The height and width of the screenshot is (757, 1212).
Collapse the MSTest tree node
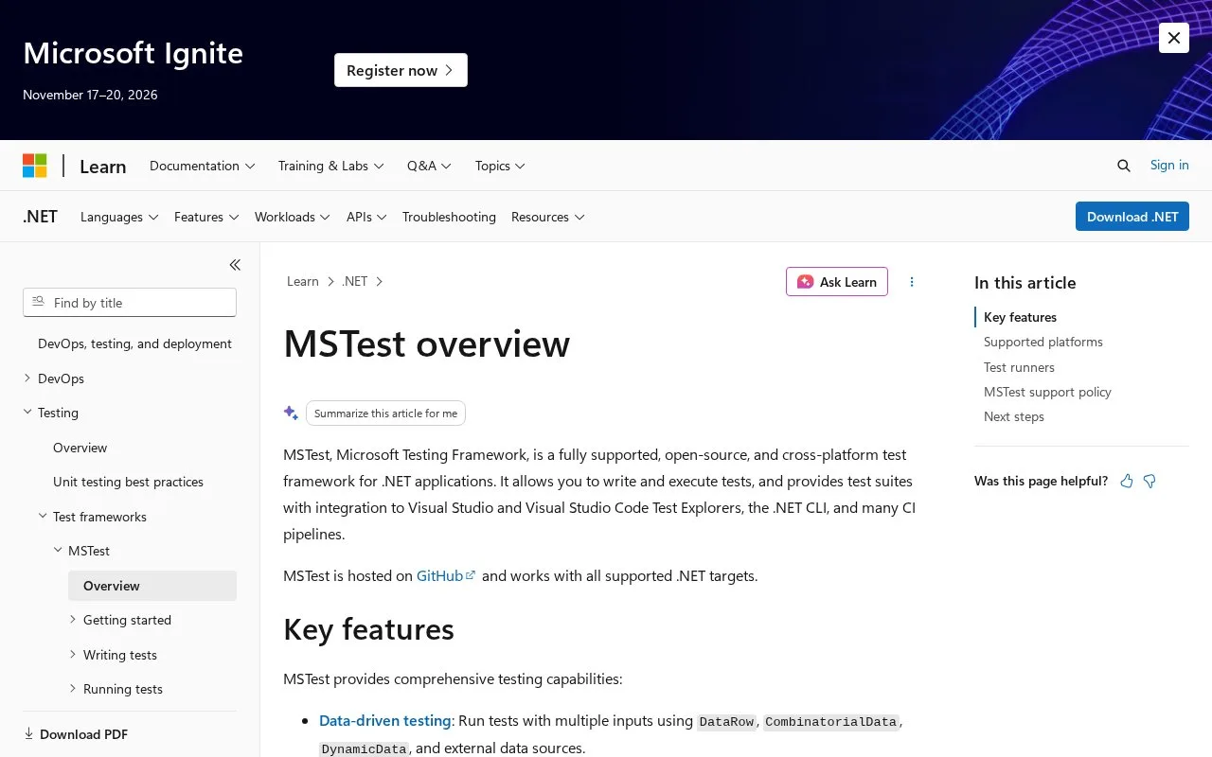(58, 551)
